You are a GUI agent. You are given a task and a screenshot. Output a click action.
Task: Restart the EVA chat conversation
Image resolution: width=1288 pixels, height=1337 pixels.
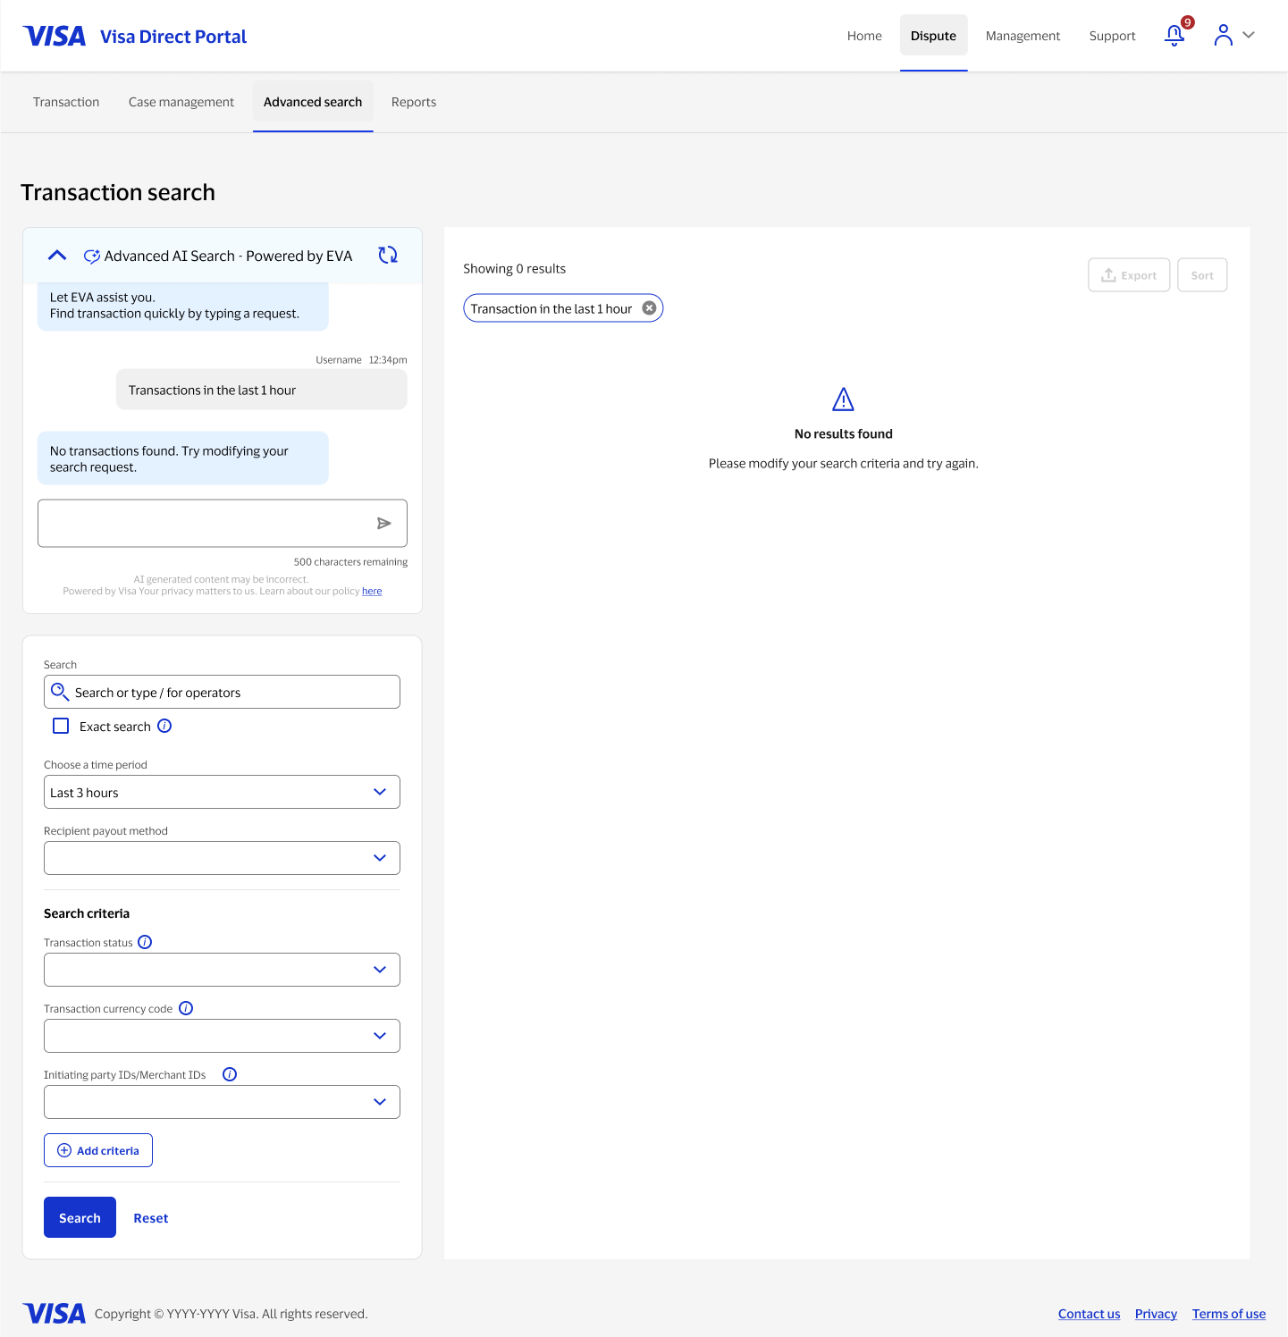tap(387, 255)
